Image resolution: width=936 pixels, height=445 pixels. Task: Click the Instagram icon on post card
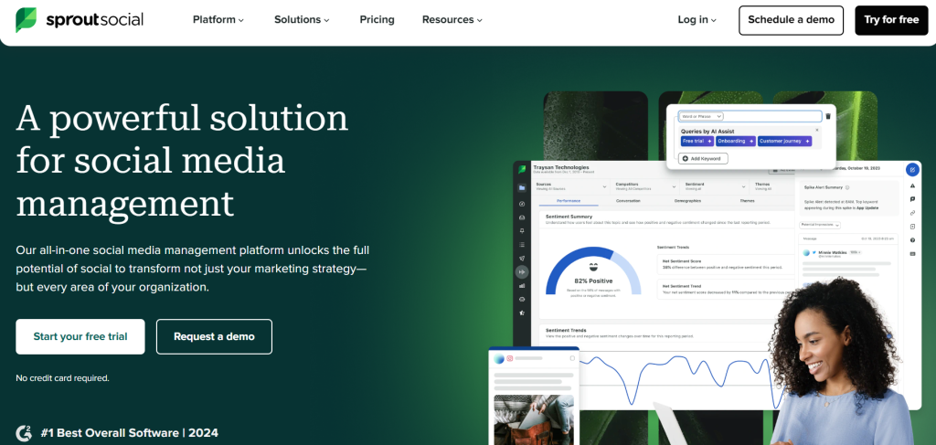click(510, 358)
